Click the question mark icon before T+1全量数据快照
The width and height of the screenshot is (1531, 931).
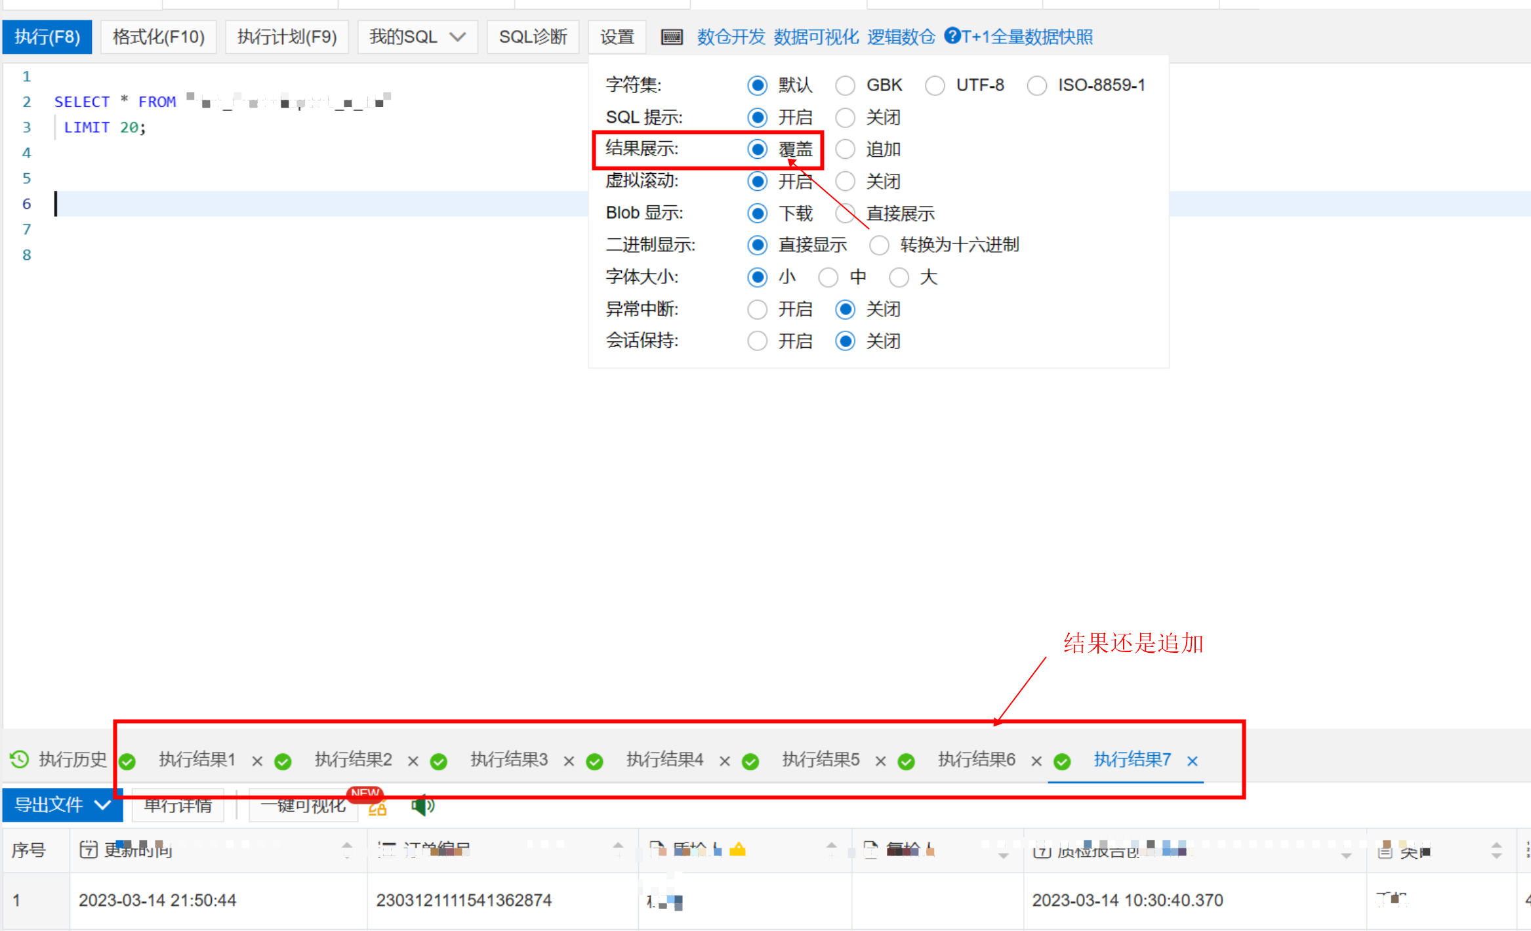951,36
